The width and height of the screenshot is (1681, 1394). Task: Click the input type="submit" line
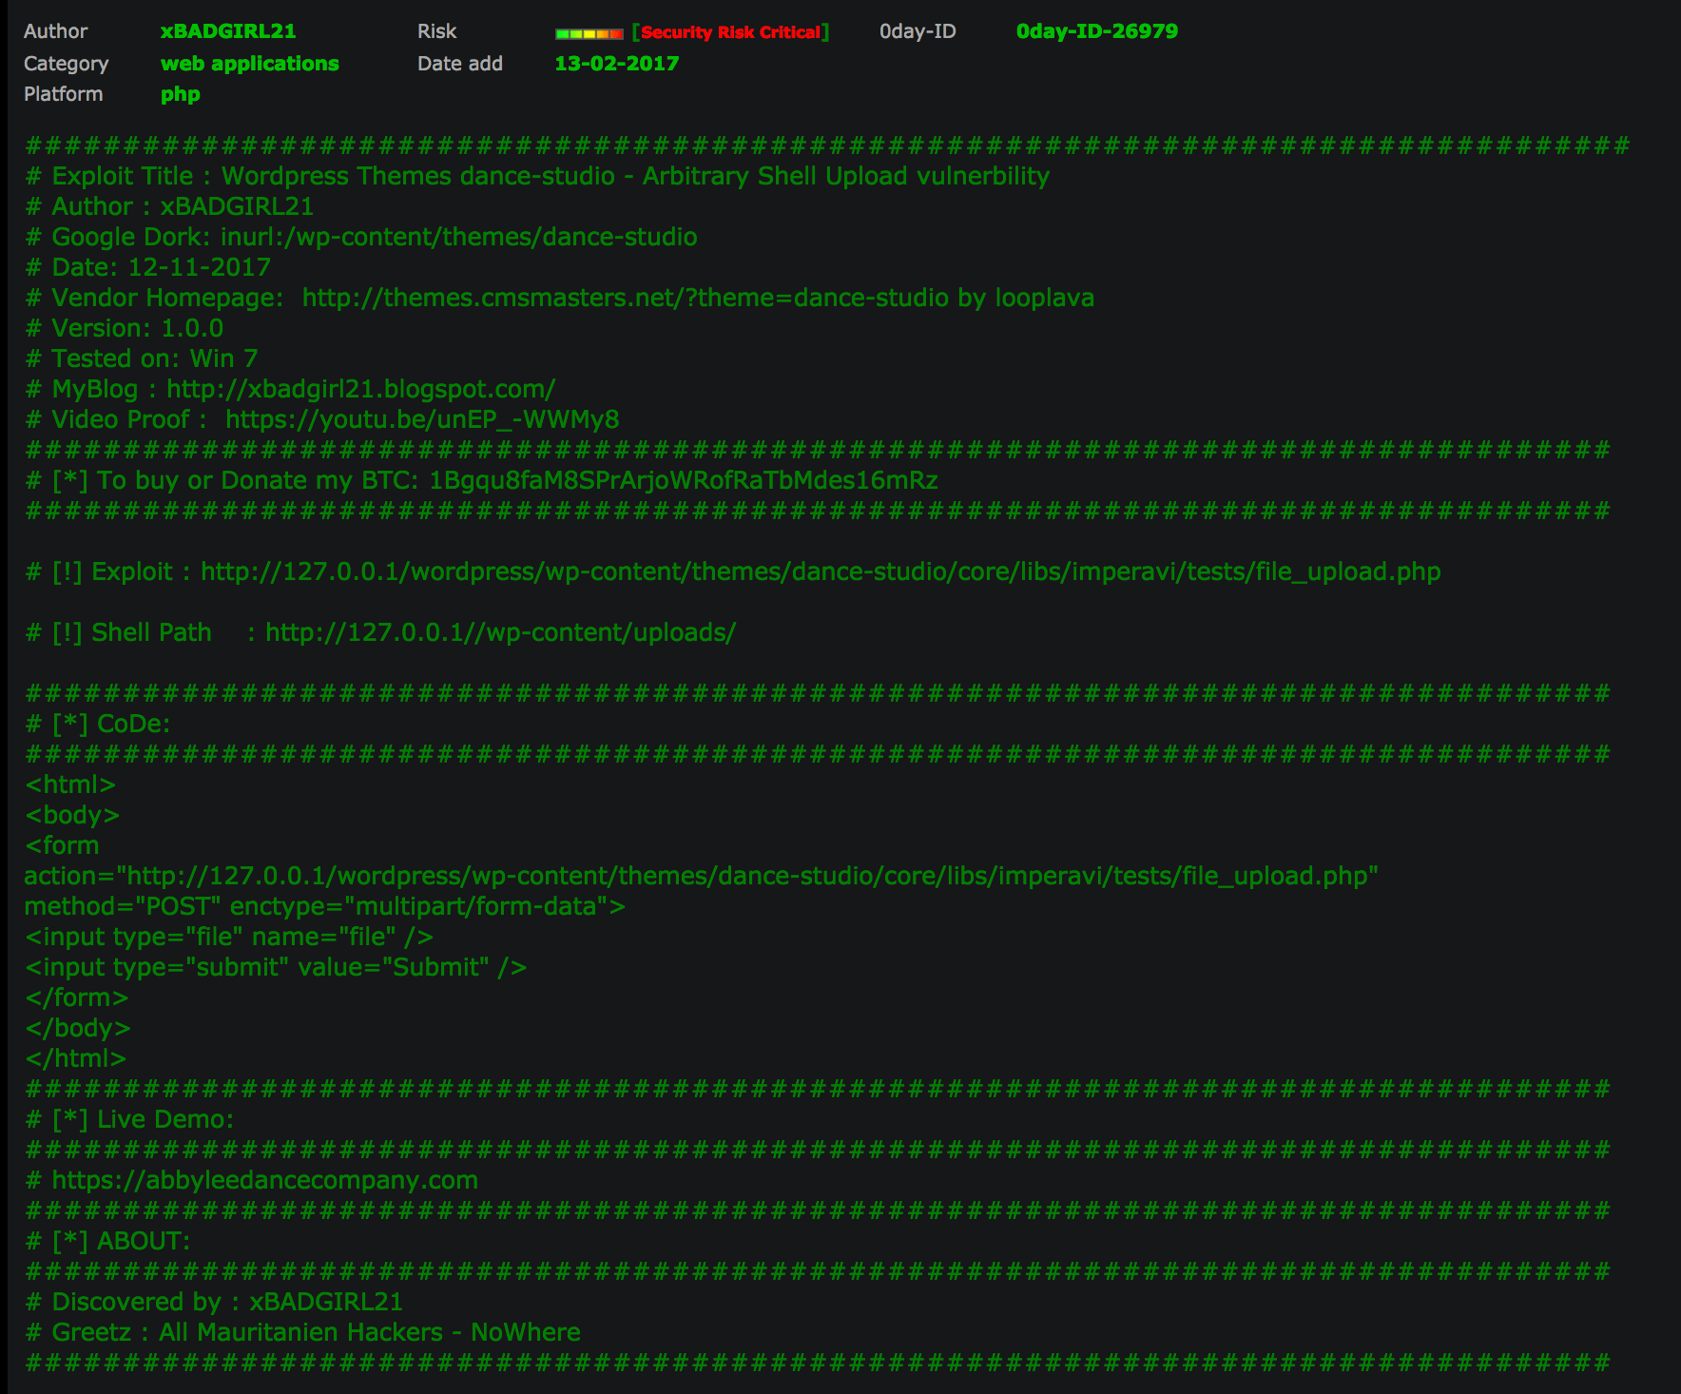coord(276,967)
